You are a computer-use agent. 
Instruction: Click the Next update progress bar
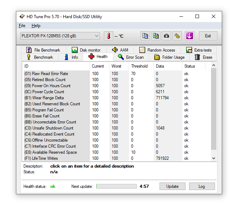[117, 186]
